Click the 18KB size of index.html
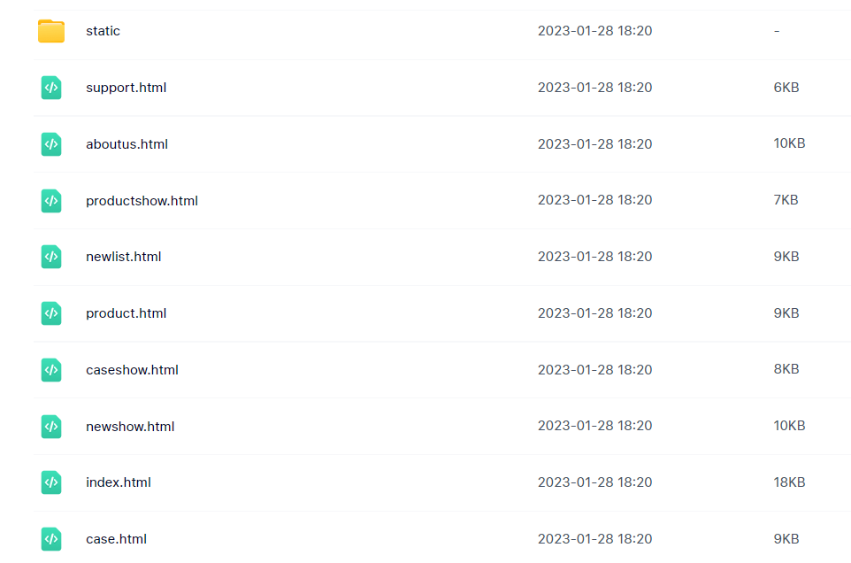851x563 pixels. [x=789, y=482]
